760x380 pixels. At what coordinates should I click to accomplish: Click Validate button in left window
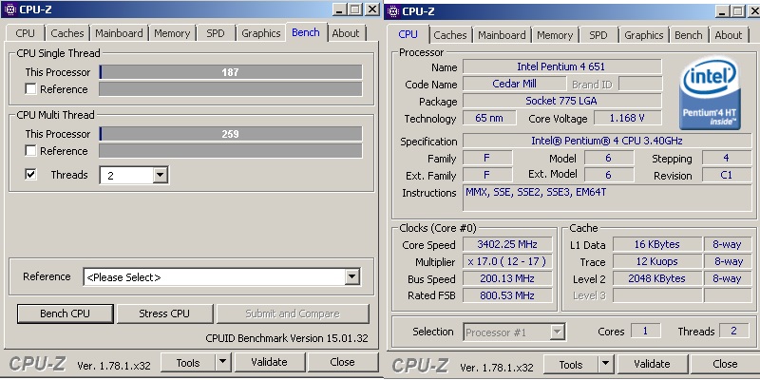click(x=269, y=362)
